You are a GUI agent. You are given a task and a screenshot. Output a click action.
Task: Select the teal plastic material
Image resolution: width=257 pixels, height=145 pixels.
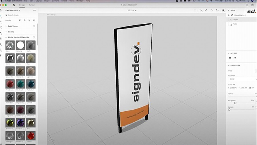[21, 84]
